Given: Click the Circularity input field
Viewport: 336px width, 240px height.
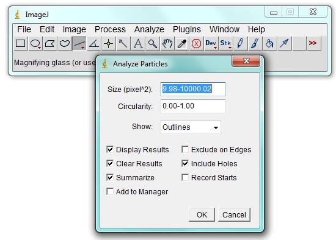Looking at the screenshot, I should (193, 106).
